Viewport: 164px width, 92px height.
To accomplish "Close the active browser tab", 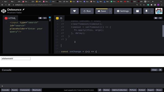I will 149,2.
